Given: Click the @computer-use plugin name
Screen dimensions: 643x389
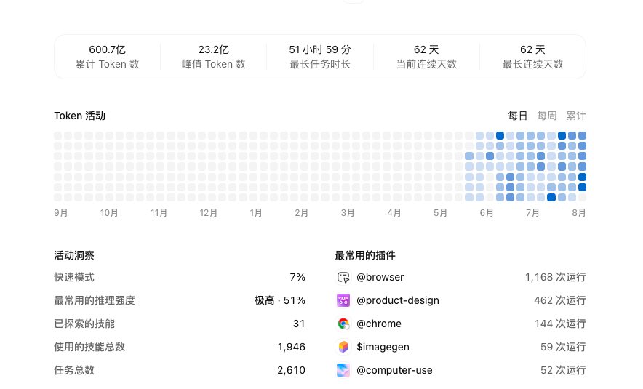Looking at the screenshot, I should point(394,370).
